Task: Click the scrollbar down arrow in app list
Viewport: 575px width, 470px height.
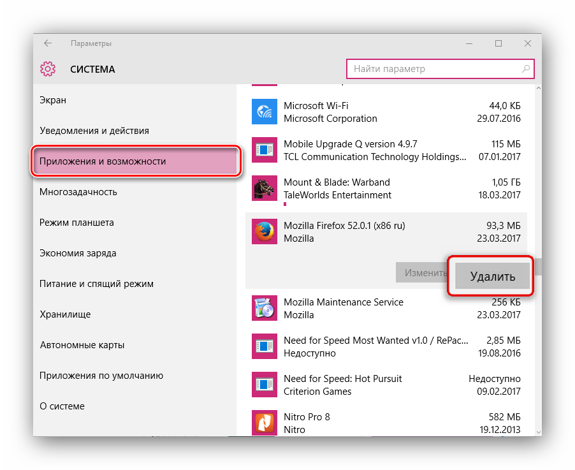Action: (x=537, y=431)
